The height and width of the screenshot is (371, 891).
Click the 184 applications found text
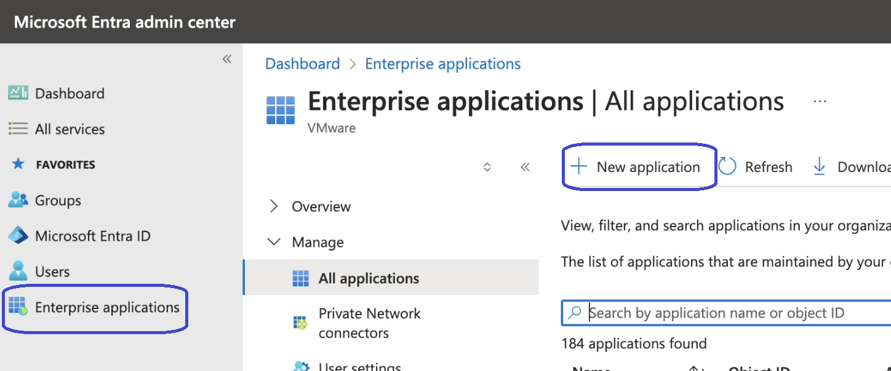point(634,343)
